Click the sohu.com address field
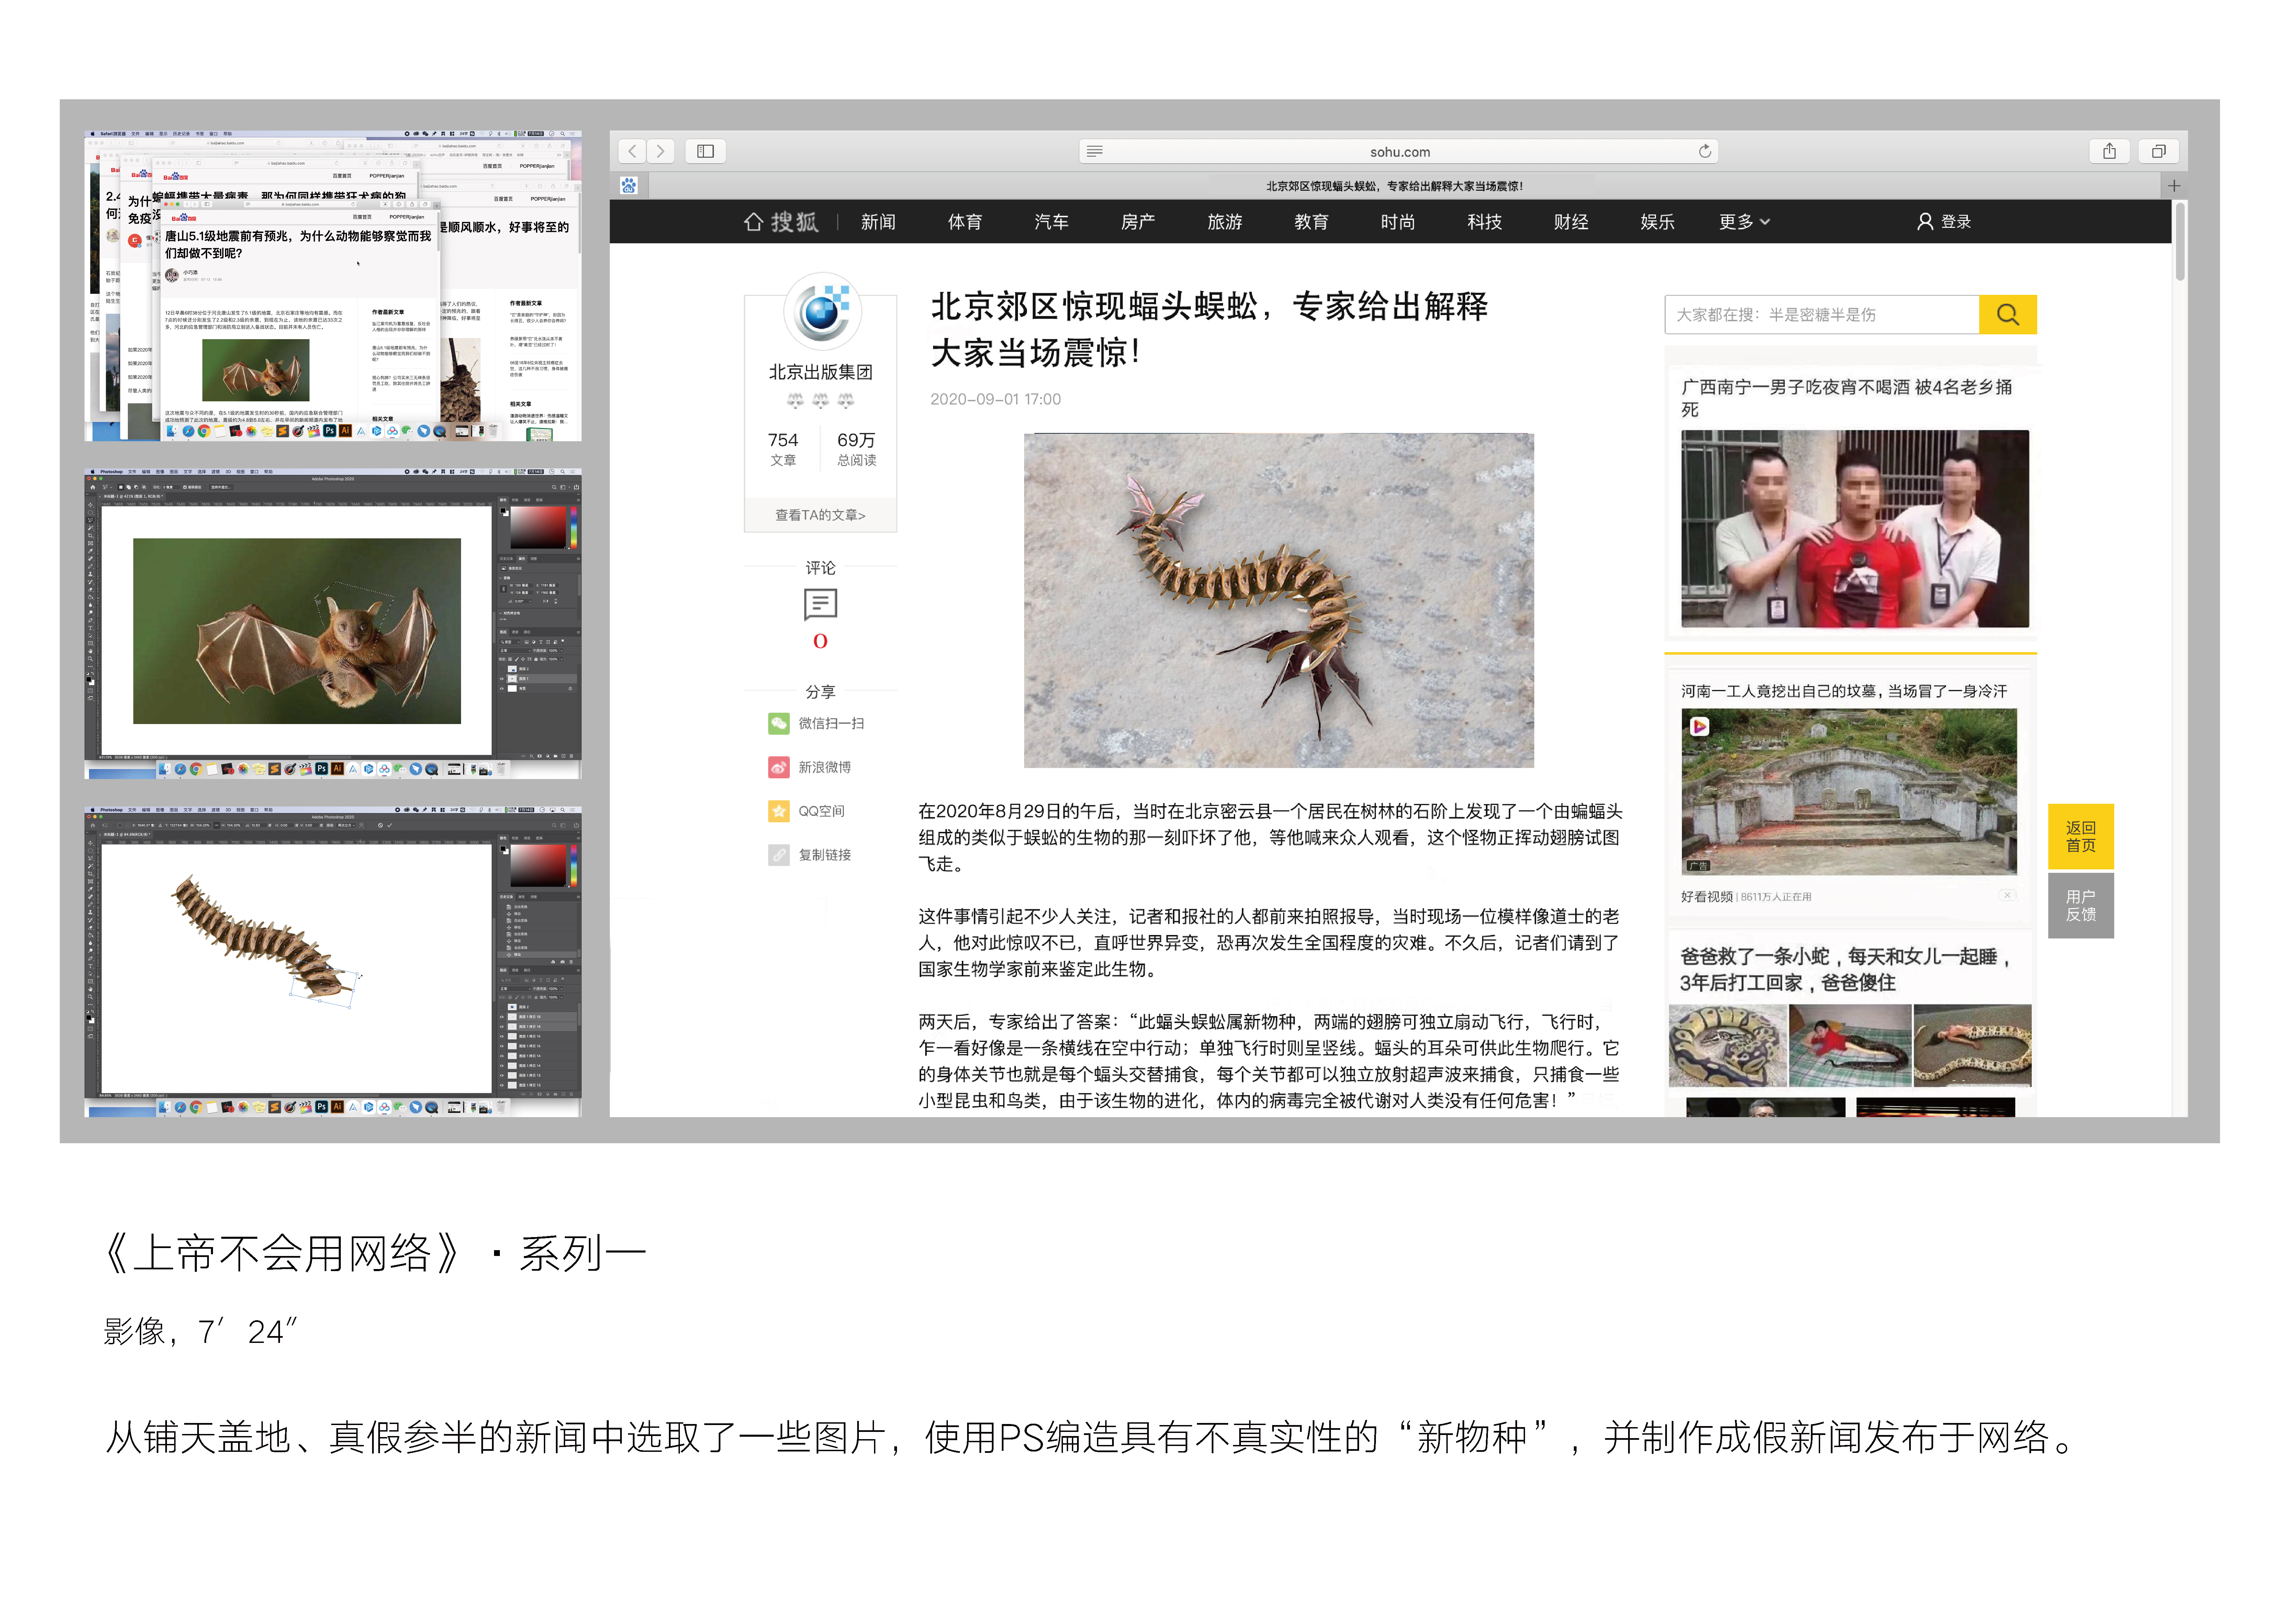This screenshot has height=1624, width=2275. click(1399, 152)
